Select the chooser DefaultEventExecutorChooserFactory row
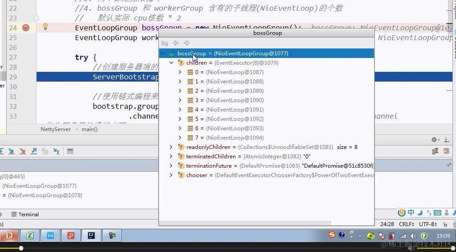 pyautogui.click(x=267, y=175)
